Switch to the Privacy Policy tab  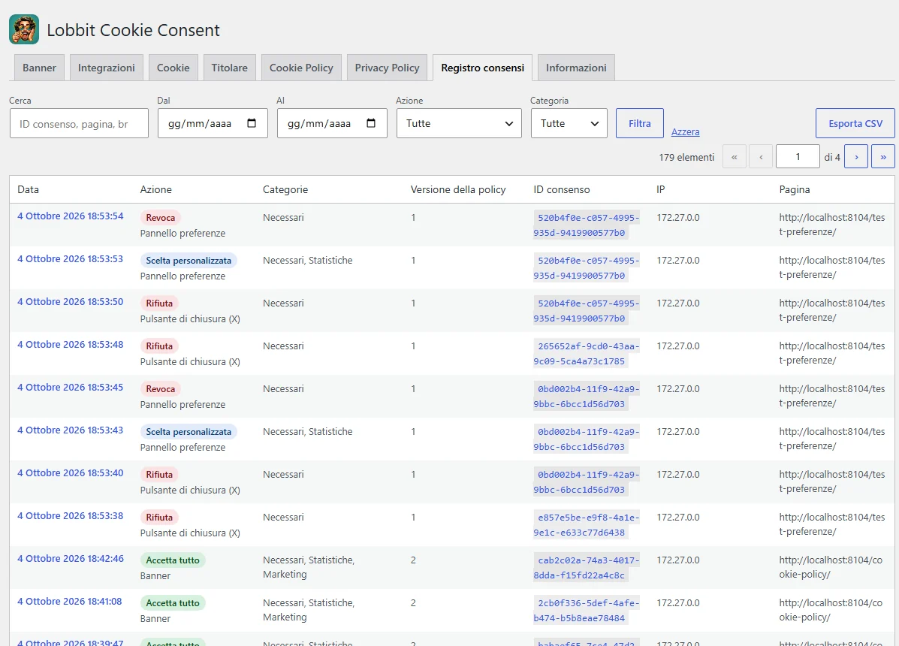[387, 68]
